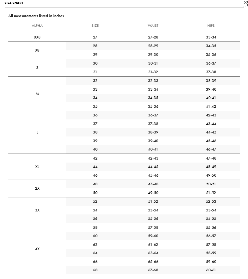
Task: Click the 60-61 hips measurement cell
Action: point(211,270)
